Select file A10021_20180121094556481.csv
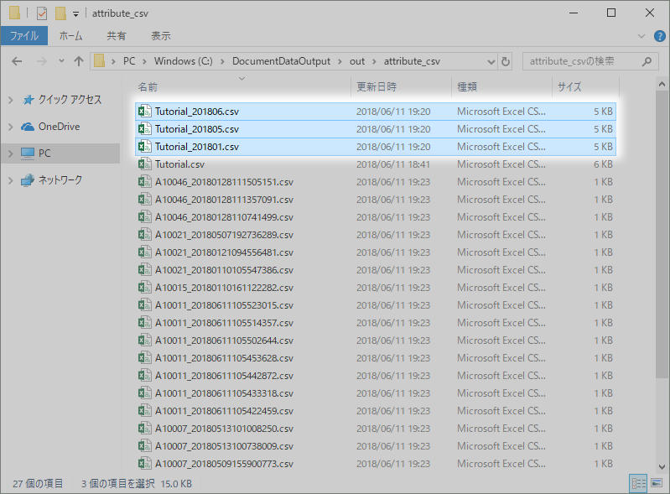Screen dimensions: 670x494 click(x=376, y=252)
